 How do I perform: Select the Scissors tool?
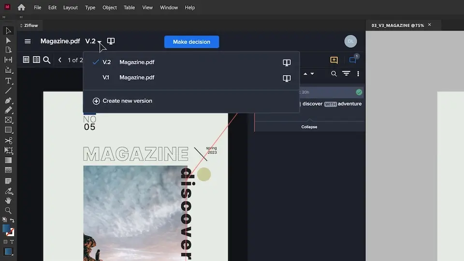point(8,141)
